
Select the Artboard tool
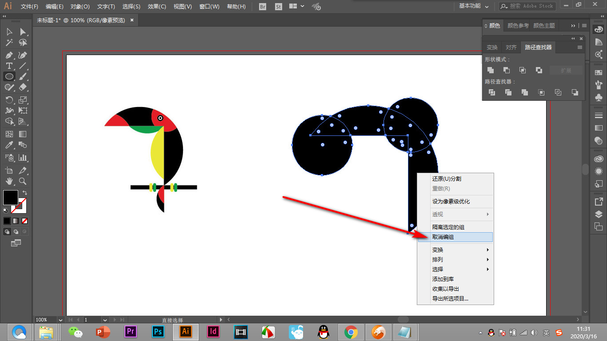[9, 170]
